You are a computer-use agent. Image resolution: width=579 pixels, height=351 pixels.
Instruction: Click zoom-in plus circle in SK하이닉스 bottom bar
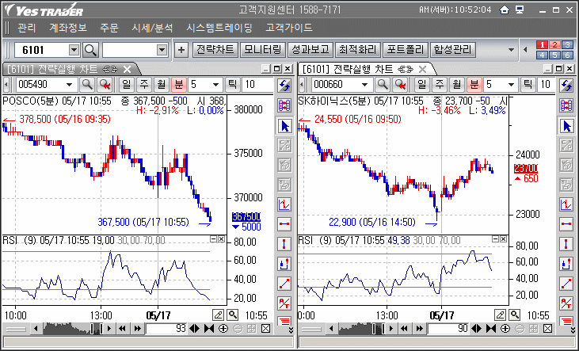pyautogui.click(x=505, y=329)
